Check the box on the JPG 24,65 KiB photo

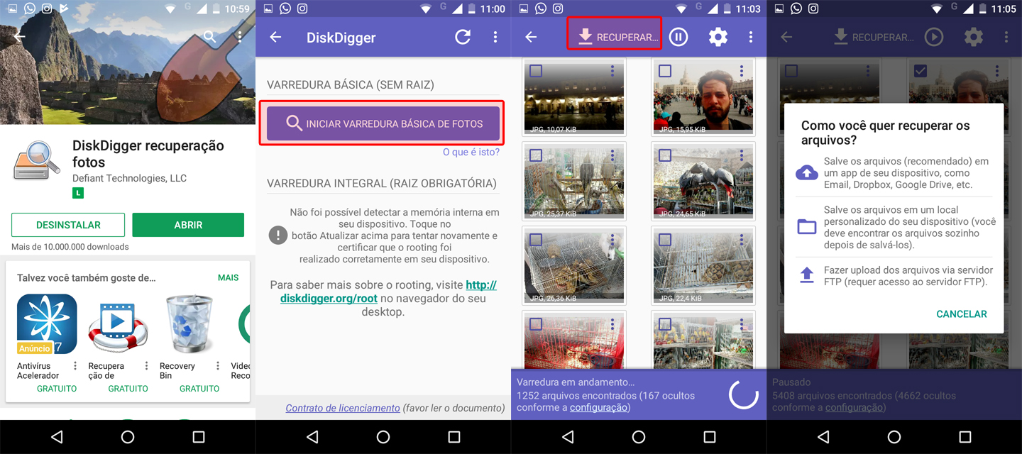665,155
